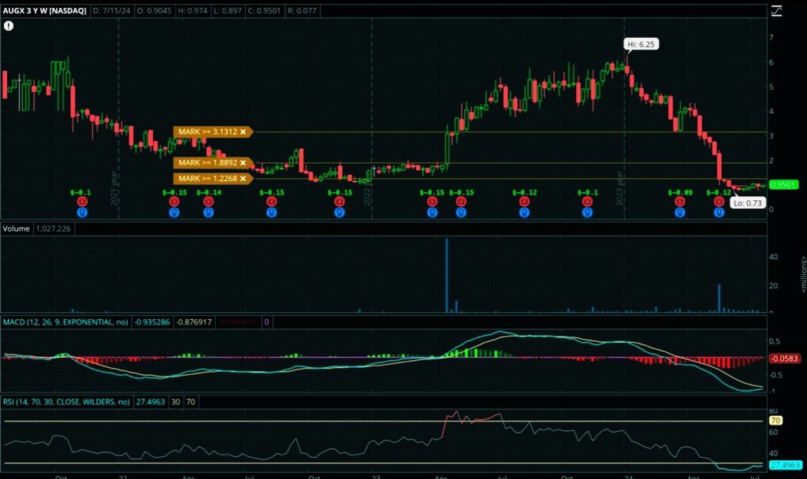The image size is (807, 479).
Task: Click the red -0.0583 MACD histogram tag
Action: pos(784,358)
